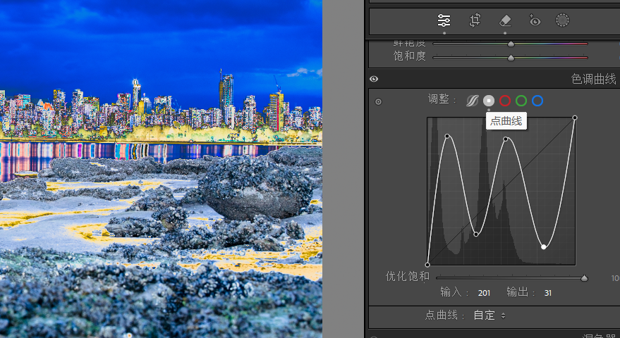Adjust the 优化饱和 slider handle
The height and width of the screenshot is (338, 620).
[584, 278]
